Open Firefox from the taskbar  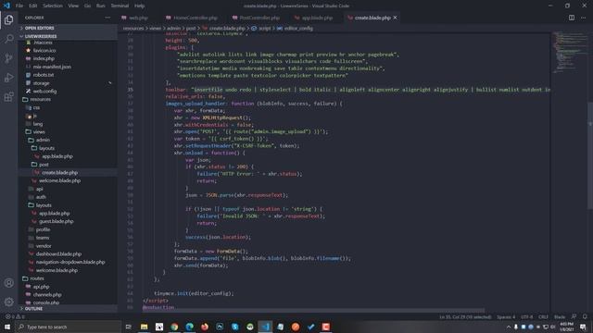(x=205, y=327)
